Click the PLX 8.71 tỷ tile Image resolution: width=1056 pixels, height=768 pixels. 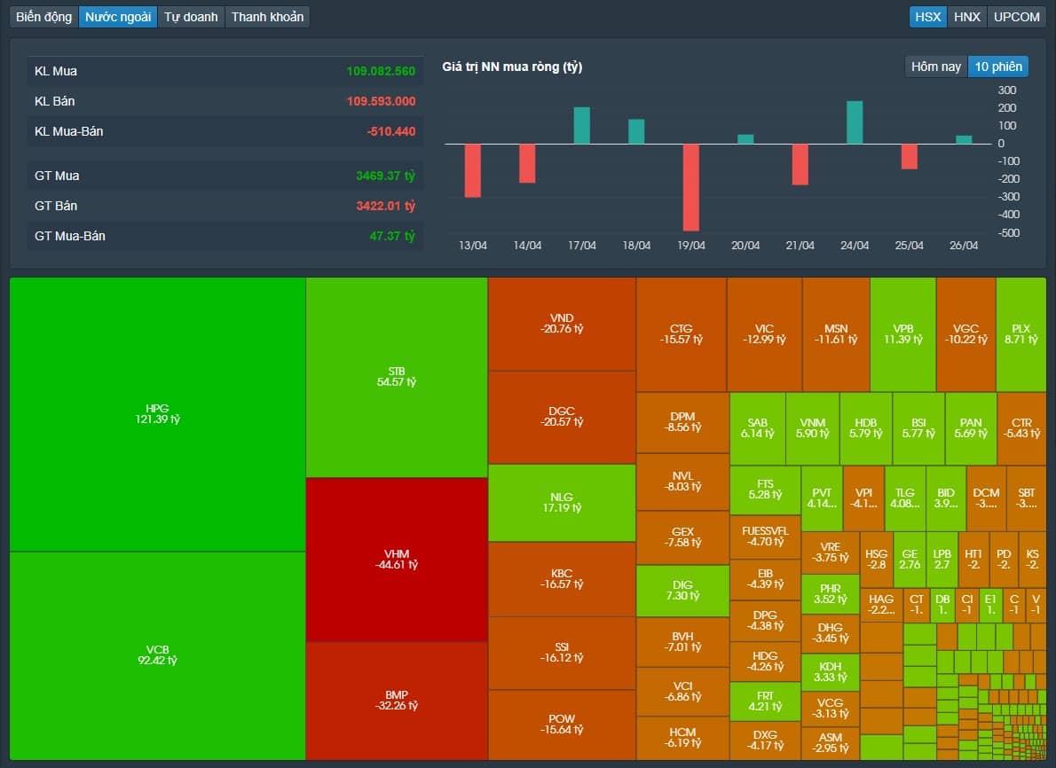1021,334
